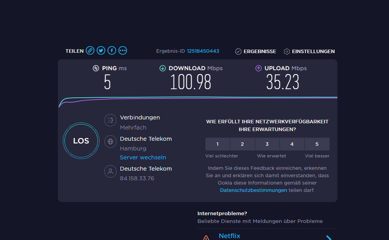This screenshot has width=389, height=240.
Task: Expand Netflix row chevron arrow
Action: click(x=329, y=238)
